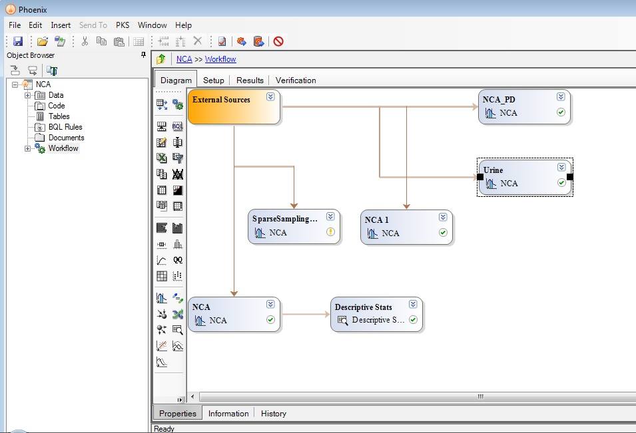Click the open folder icon

[x=42, y=41]
